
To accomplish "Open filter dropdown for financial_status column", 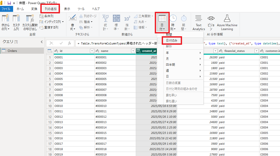I will [x=257, y=51].
